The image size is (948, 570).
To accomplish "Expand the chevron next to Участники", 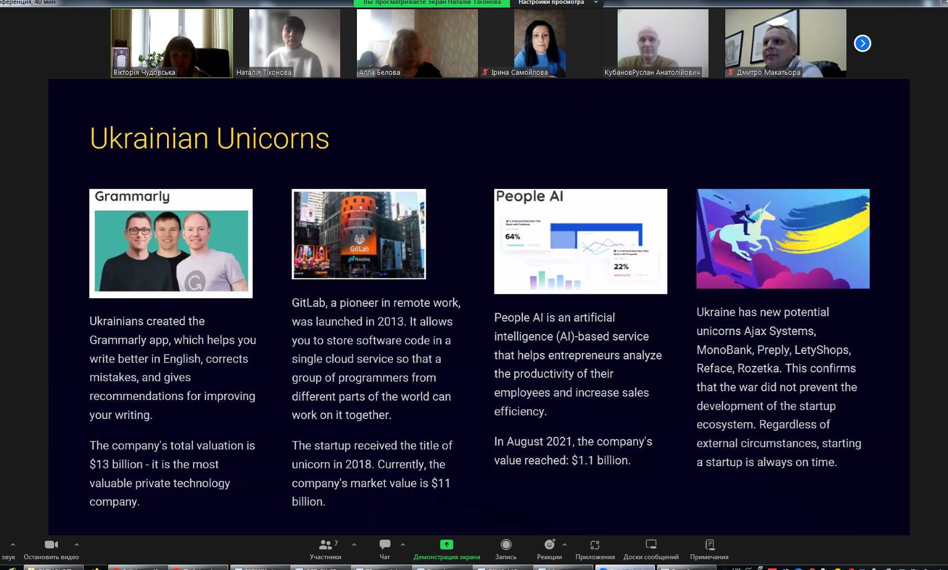I will (354, 545).
